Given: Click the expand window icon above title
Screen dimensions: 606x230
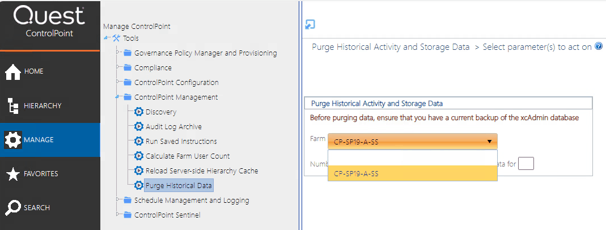Looking at the screenshot, I should [x=310, y=24].
